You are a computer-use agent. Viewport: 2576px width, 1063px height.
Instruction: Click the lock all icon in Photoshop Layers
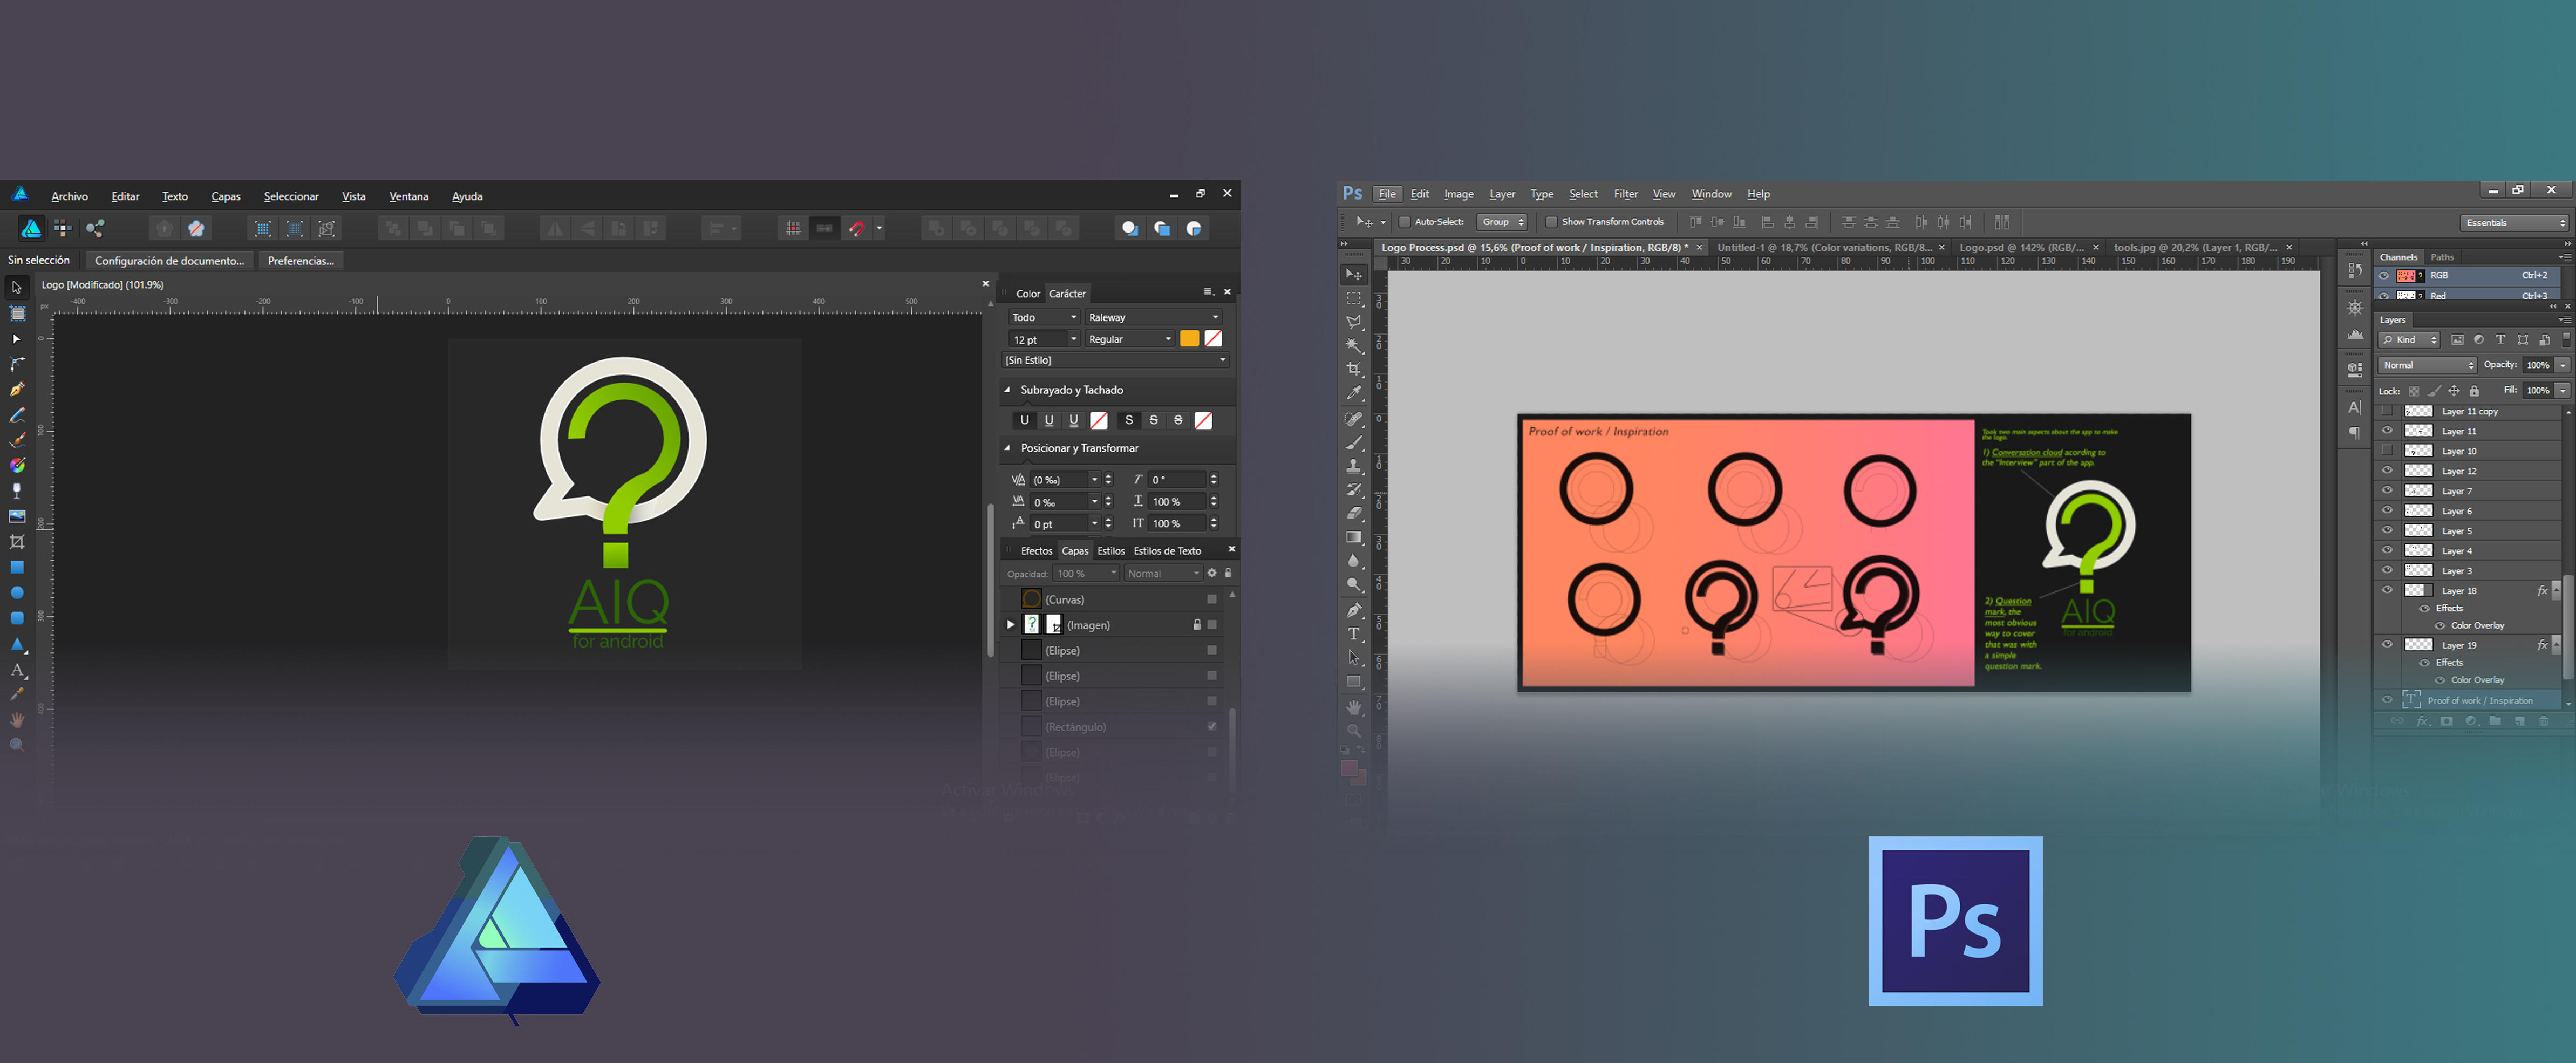tap(2474, 391)
